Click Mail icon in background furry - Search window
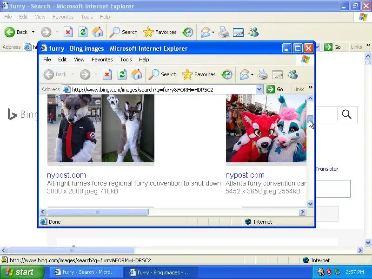This screenshot has height=279, width=372. point(206,32)
